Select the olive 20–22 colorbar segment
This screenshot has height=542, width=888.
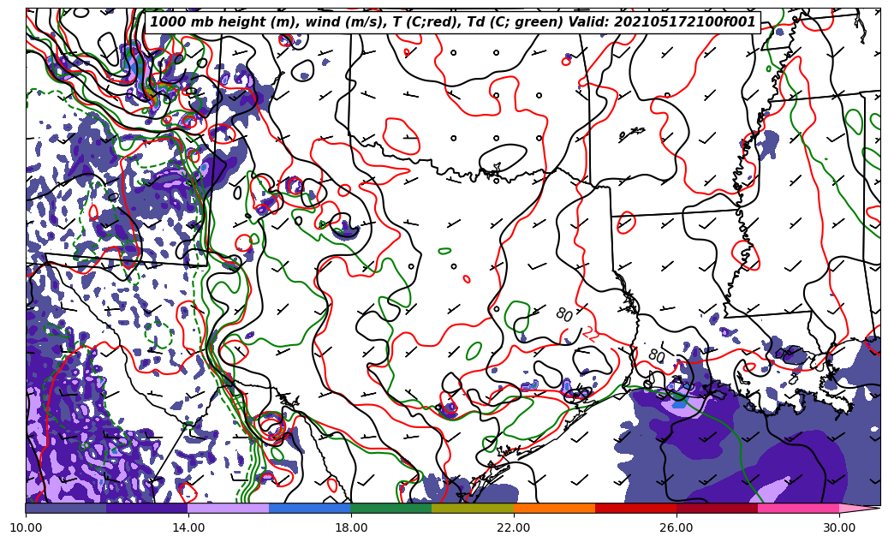tap(473, 508)
